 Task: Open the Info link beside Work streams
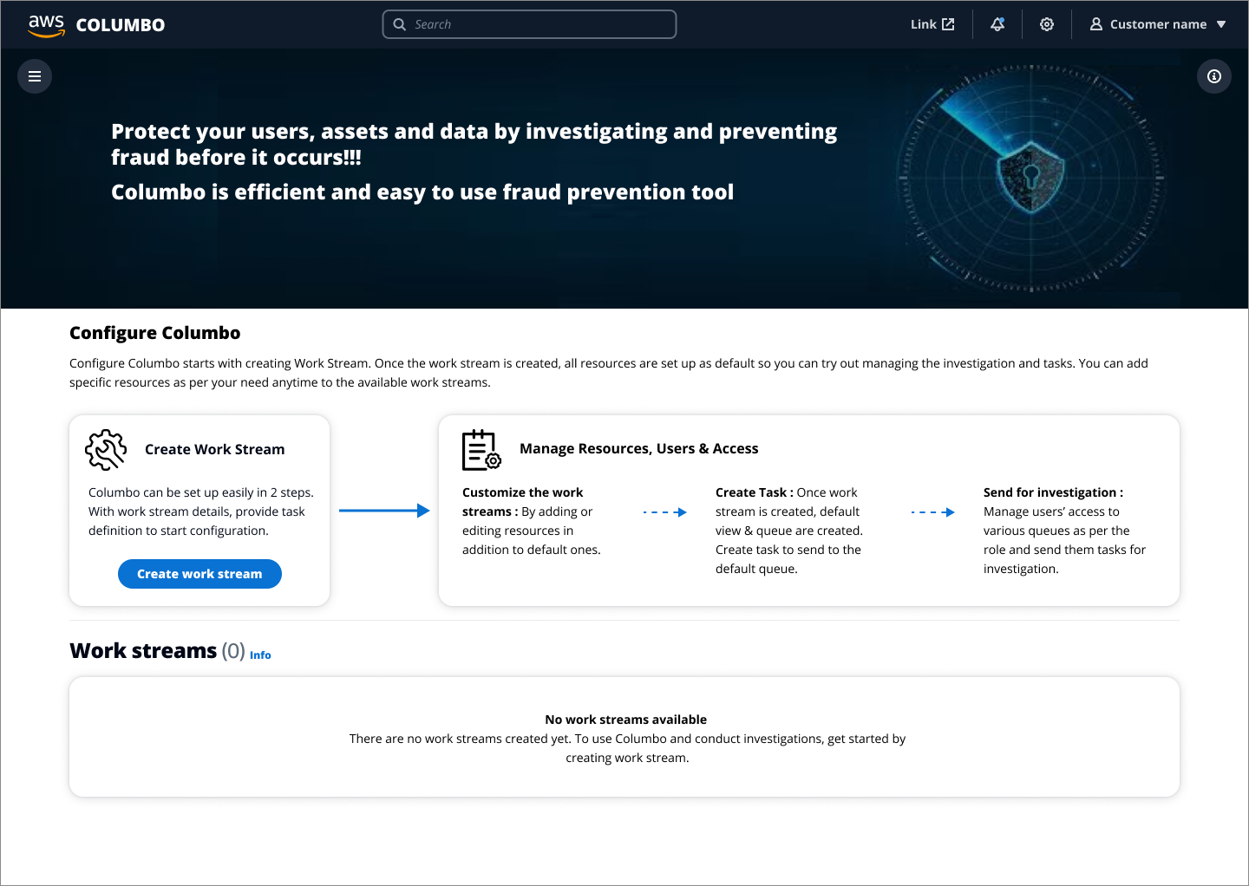[260, 655]
